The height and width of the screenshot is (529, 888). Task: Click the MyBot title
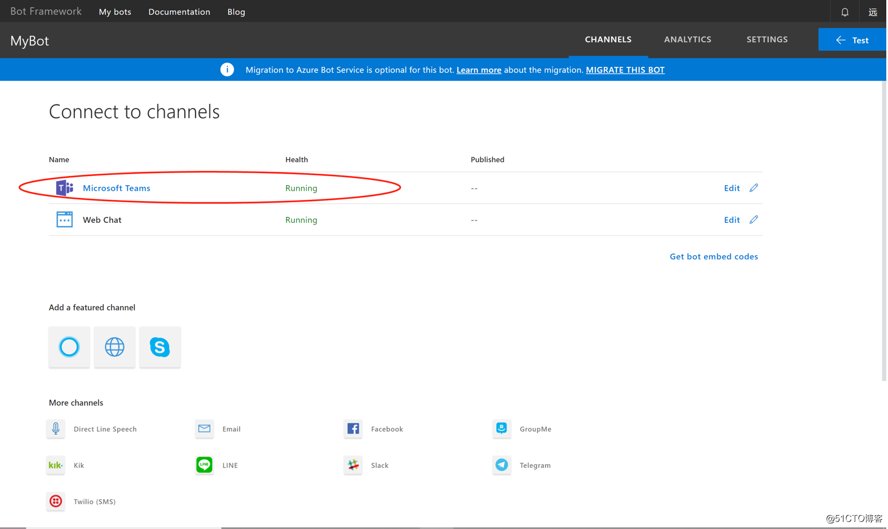coord(30,41)
